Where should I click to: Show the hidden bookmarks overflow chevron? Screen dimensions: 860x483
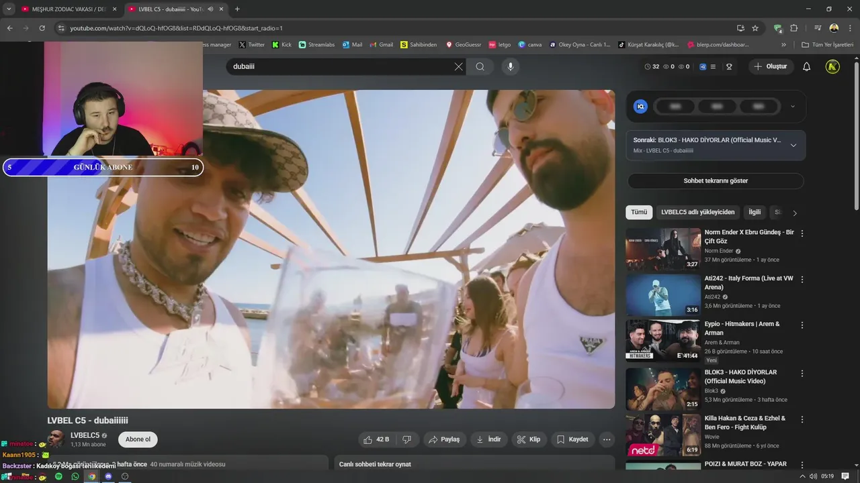click(783, 44)
